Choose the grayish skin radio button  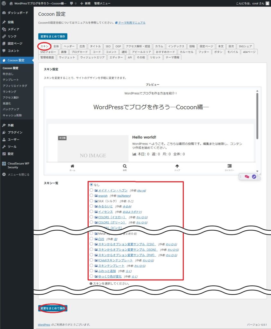click(x=91, y=195)
